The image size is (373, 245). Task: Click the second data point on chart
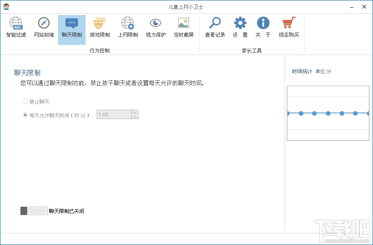[301, 114]
